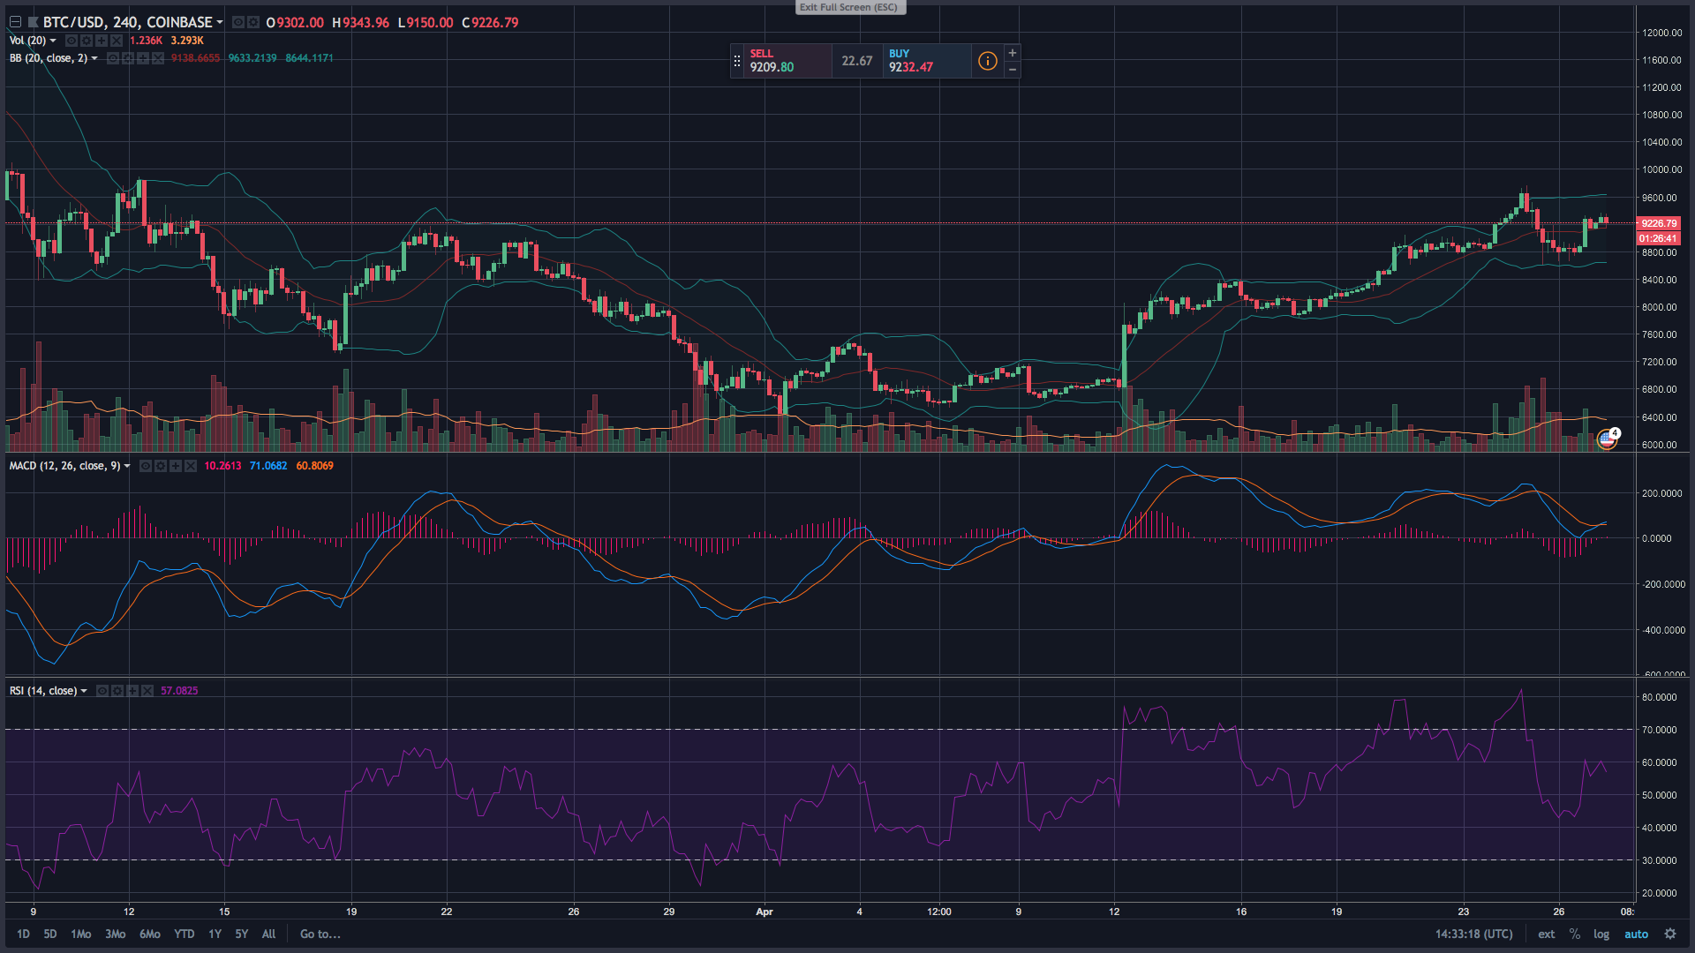Grab the trading panel drag handle dots

pyautogui.click(x=737, y=61)
